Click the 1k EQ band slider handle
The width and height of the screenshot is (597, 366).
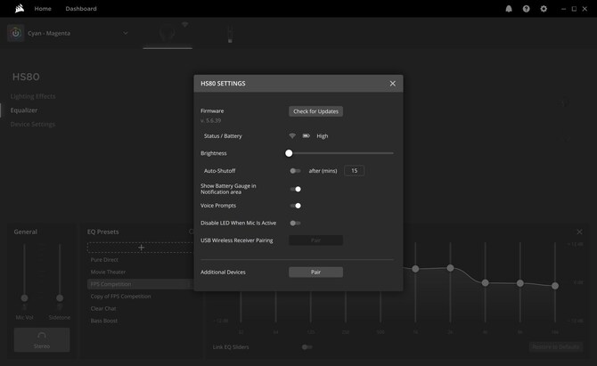point(415,269)
